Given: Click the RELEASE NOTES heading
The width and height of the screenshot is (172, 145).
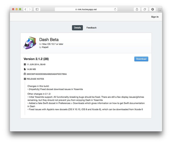Looking at the screenshot, I should [35, 79].
